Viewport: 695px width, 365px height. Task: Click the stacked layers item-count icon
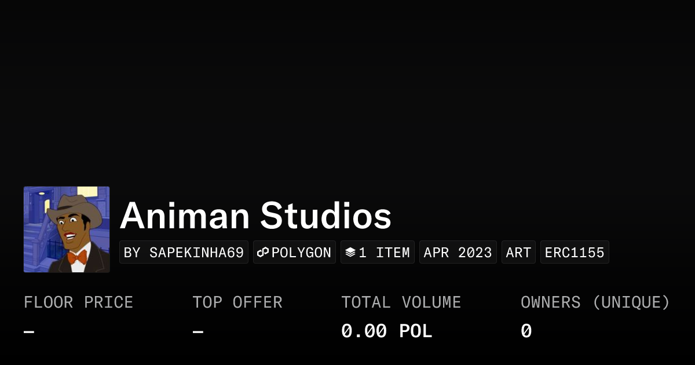click(350, 253)
